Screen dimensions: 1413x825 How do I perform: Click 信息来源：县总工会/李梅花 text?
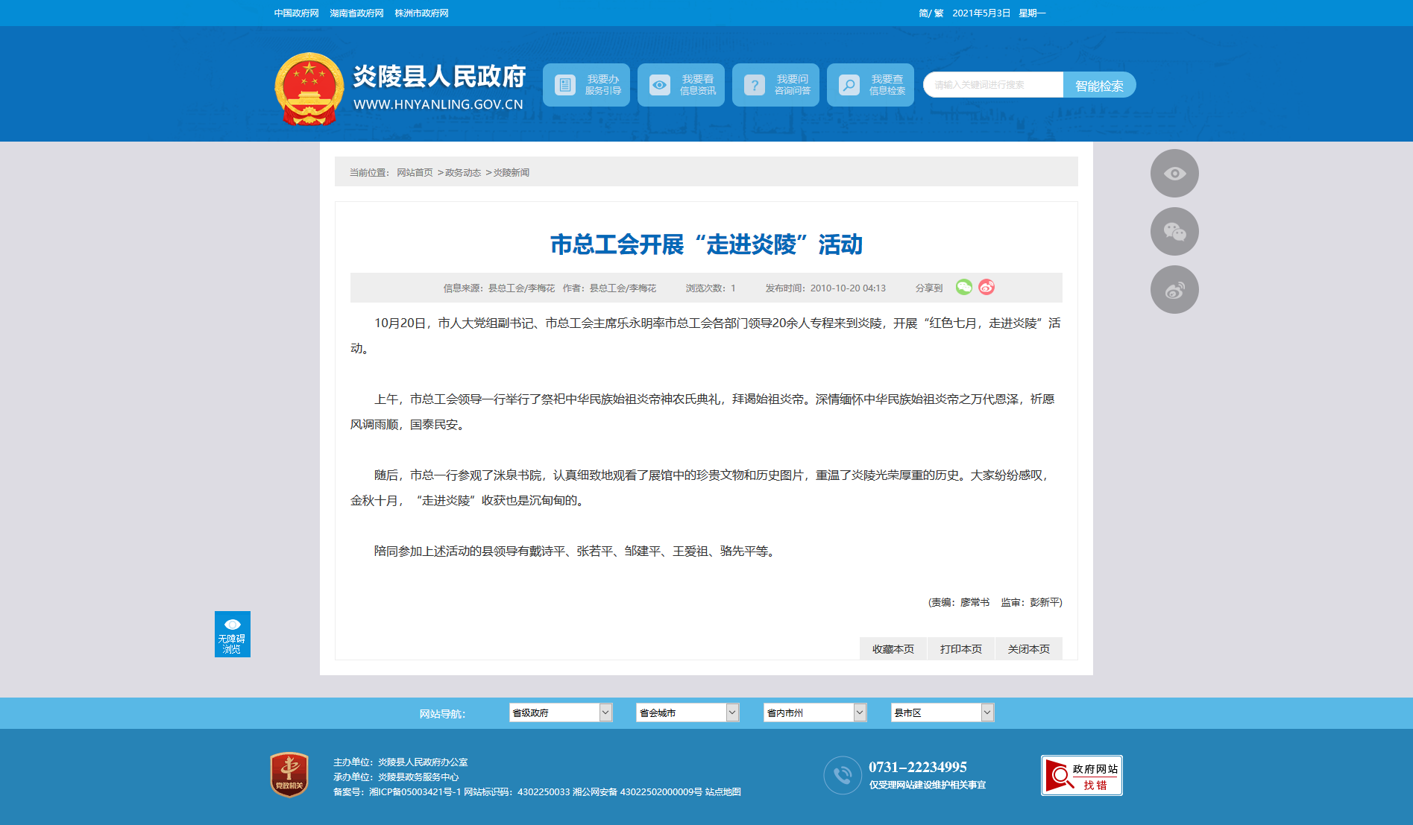click(x=499, y=288)
